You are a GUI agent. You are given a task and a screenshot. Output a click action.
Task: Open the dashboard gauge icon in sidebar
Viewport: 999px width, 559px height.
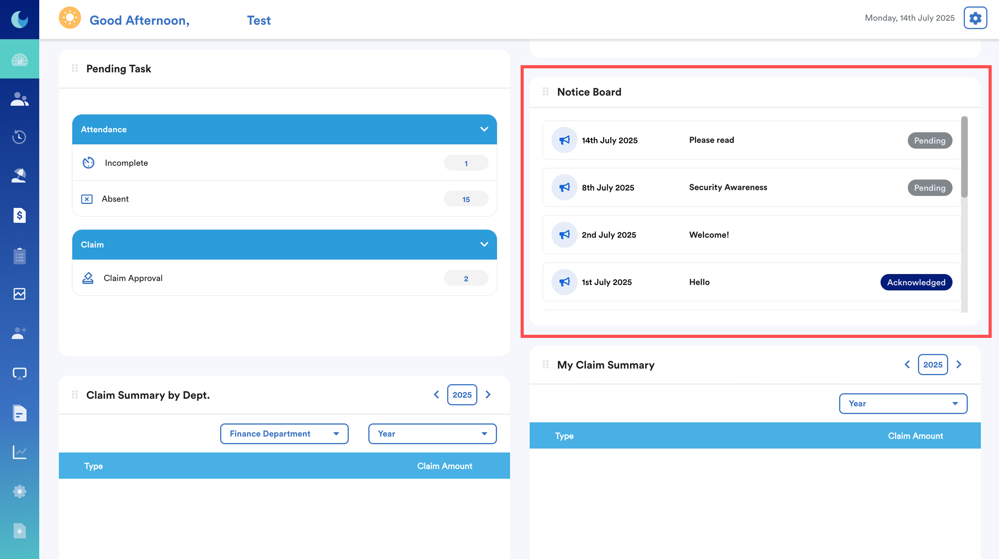[19, 59]
